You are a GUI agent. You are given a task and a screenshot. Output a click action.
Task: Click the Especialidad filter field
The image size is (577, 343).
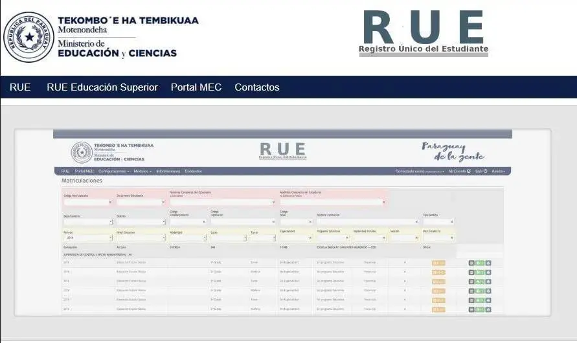(296, 238)
